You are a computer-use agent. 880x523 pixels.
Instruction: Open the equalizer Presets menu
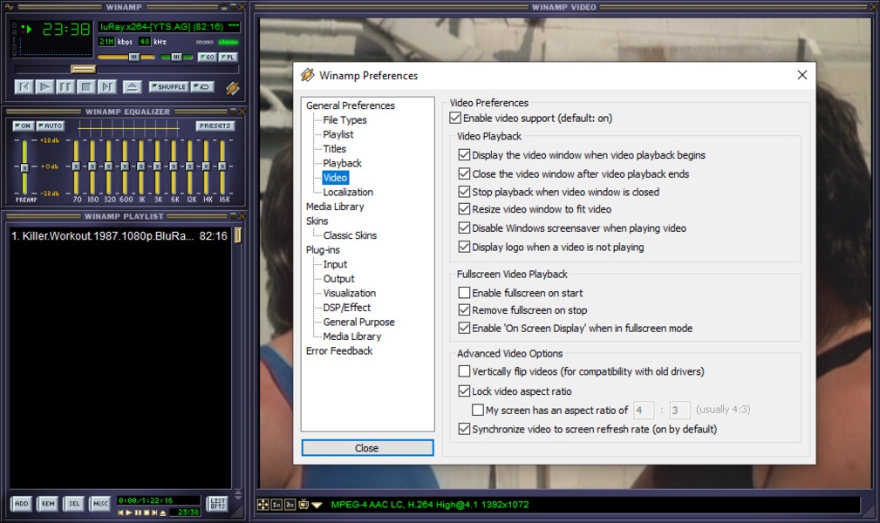pos(215,126)
